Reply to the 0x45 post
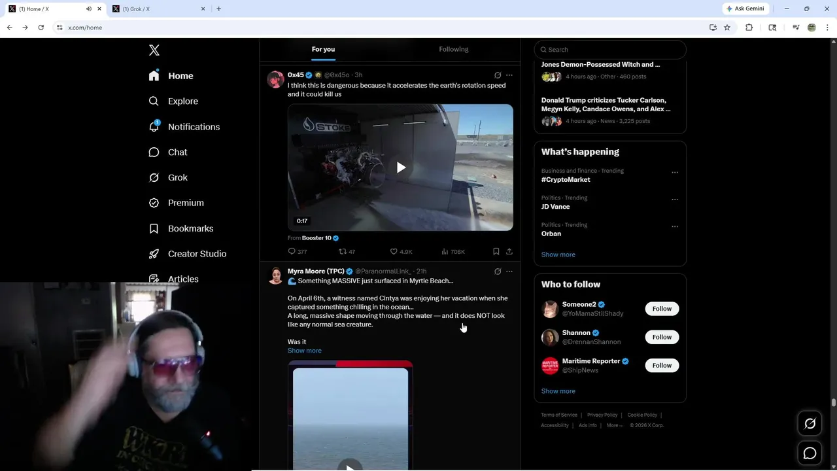Screen dimensions: 837x471 298,251
